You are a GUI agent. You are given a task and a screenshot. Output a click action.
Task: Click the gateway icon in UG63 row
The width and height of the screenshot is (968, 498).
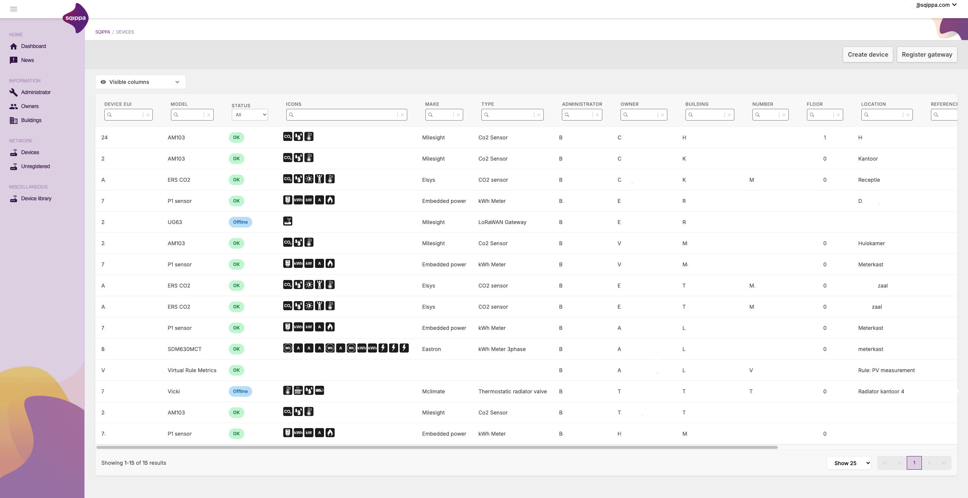point(287,221)
